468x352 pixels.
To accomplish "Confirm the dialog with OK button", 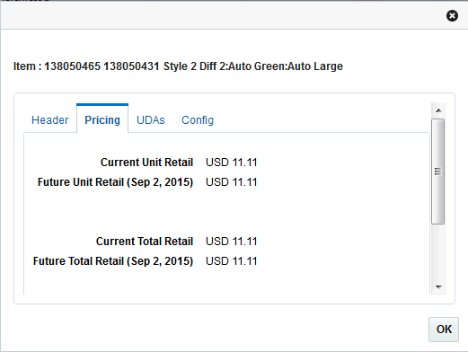I will point(444,330).
